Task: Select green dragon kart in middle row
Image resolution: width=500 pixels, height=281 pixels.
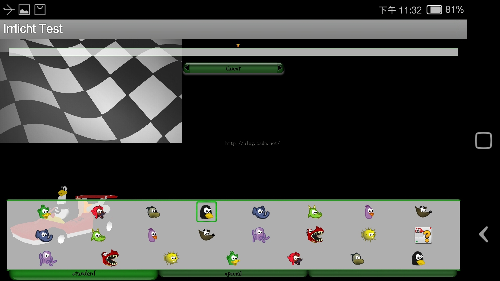Action: coord(98,235)
